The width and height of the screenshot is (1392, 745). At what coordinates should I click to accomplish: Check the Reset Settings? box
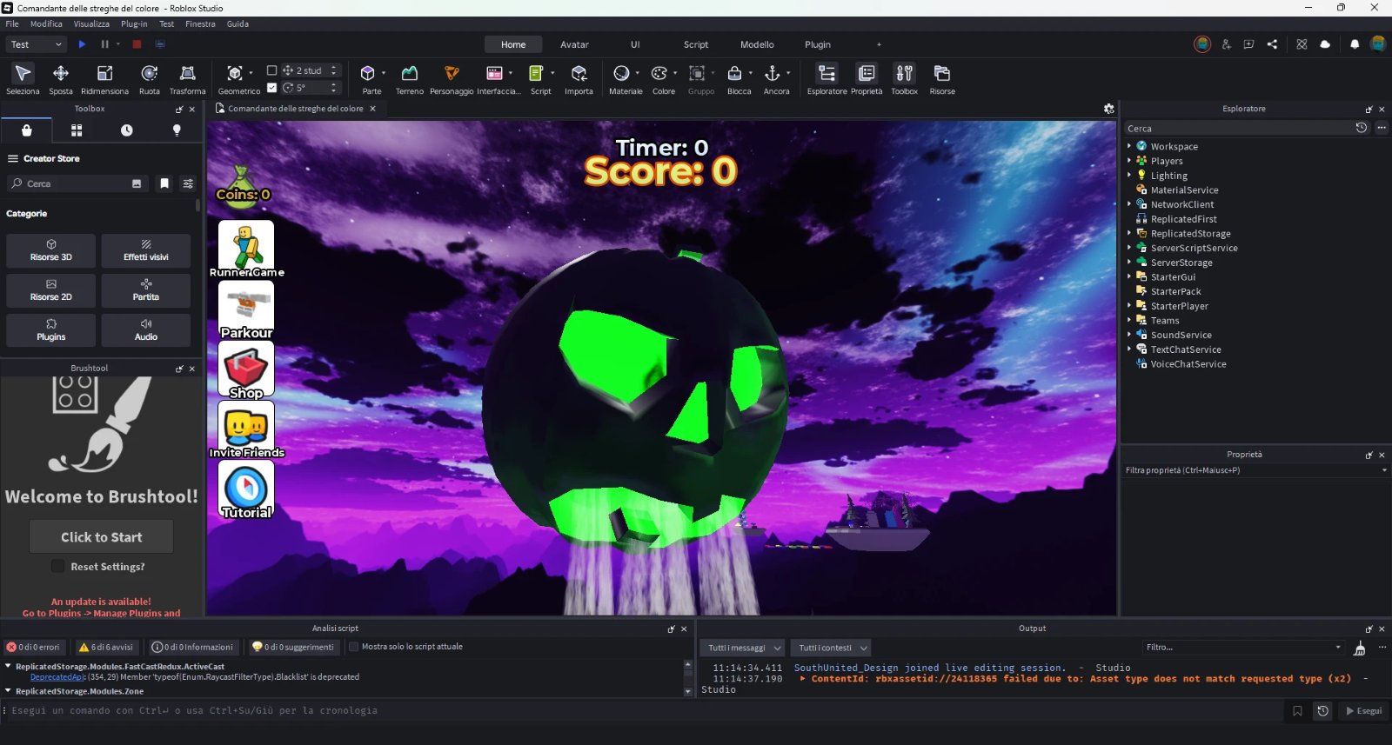(57, 567)
